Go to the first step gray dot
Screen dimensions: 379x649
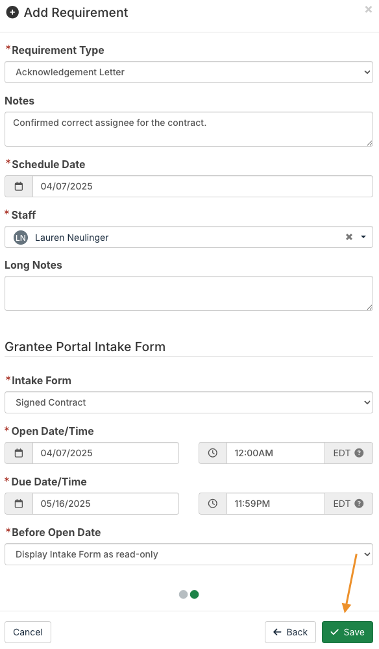pos(183,594)
